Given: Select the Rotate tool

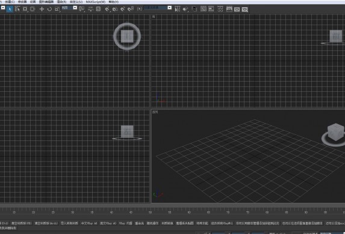Looking at the screenshot, I should [x=49, y=9].
